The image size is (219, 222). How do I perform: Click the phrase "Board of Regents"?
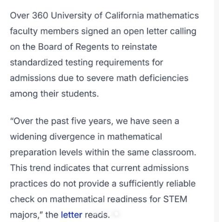tap(73, 47)
